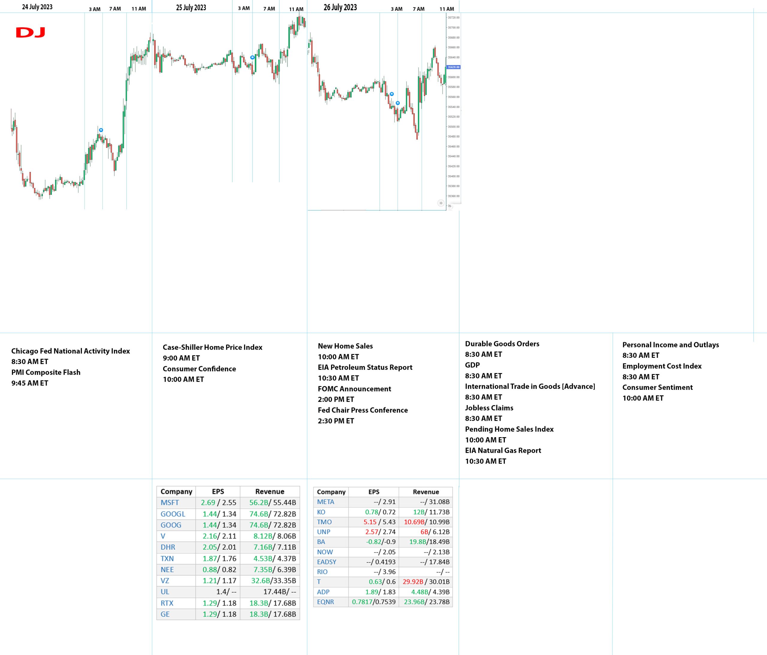The width and height of the screenshot is (767, 655).
Task: Open the KO ticker link
Action: pyautogui.click(x=321, y=512)
